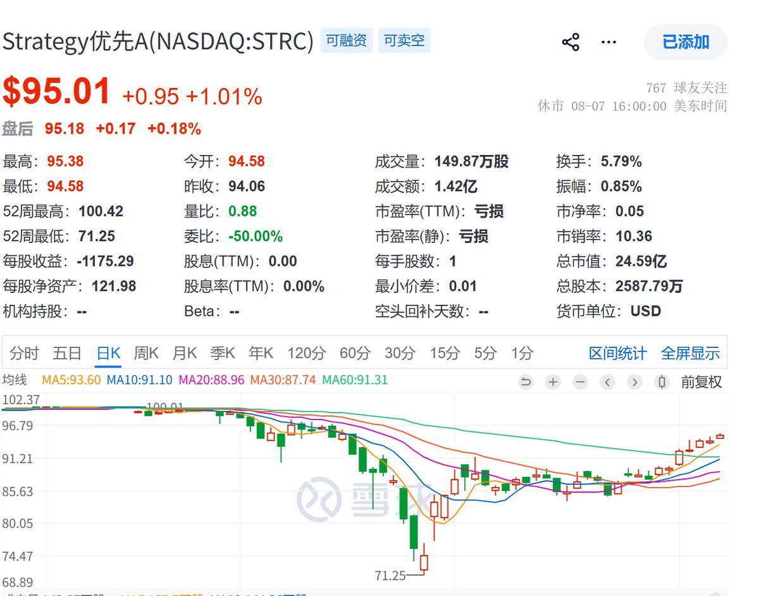Click the latest candlestick on the chart
759x596 pixels.
pyautogui.click(x=720, y=436)
